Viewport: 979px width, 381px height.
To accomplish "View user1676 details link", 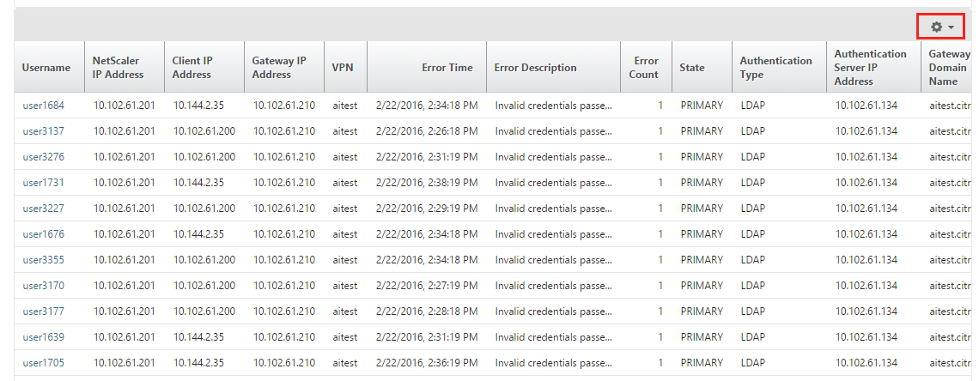I will pyautogui.click(x=43, y=234).
